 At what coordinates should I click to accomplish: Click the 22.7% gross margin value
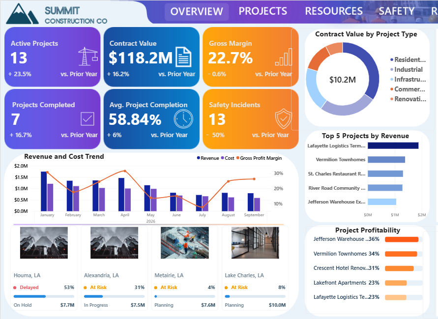point(231,58)
